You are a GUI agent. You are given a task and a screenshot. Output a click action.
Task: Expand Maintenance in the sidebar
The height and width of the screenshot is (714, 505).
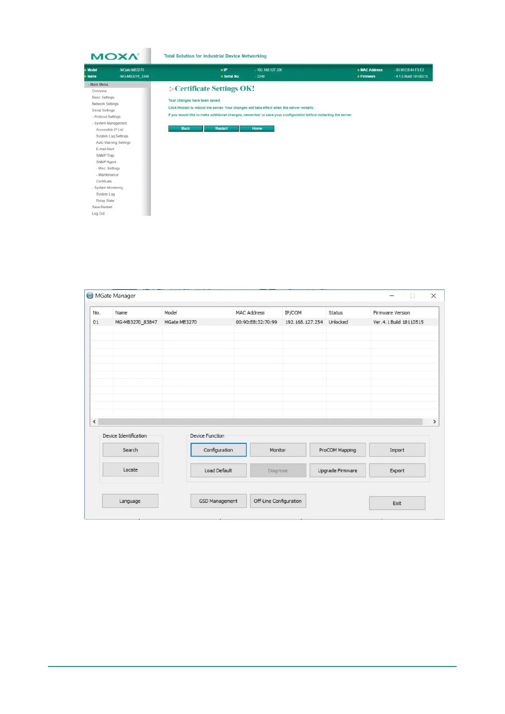click(107, 175)
